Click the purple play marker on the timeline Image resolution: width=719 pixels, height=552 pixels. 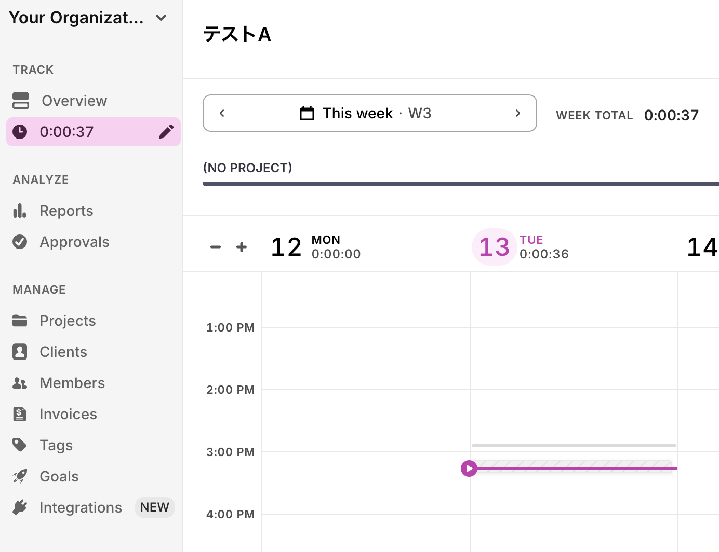pyautogui.click(x=469, y=468)
